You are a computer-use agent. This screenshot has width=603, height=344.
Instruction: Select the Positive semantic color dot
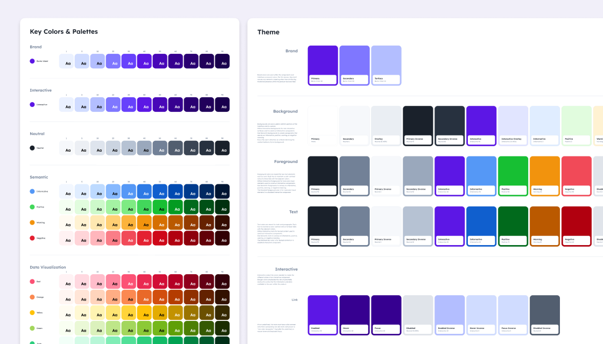pyautogui.click(x=32, y=207)
